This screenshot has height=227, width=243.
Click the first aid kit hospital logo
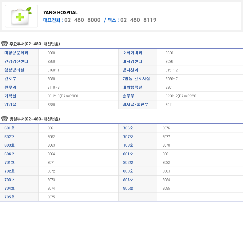point(21,16)
